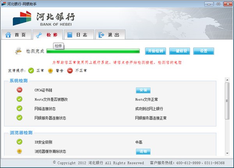Click the exit arrow icon on 退出 tab
This screenshot has height=168, width=234.
coord(101,35)
